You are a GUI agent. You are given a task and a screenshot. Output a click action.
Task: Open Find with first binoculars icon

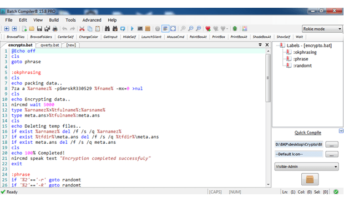coord(107,29)
